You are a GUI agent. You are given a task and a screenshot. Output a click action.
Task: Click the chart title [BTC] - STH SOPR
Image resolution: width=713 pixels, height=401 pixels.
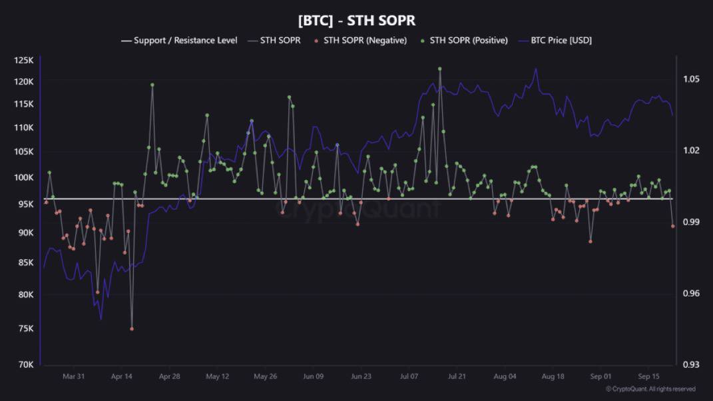(x=356, y=20)
